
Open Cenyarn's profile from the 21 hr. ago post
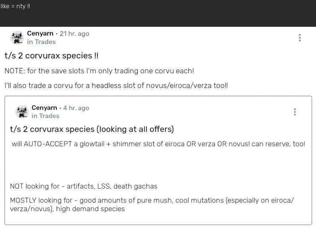coord(40,34)
